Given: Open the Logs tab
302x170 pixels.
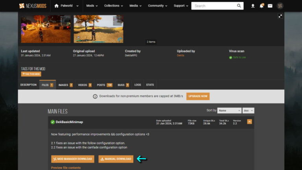Looking at the screenshot, I should (x=138, y=85).
